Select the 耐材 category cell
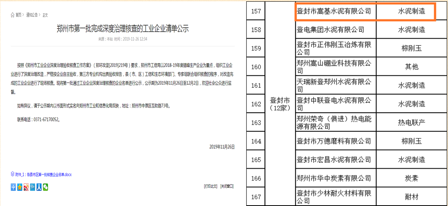The height and width of the screenshot is (206, 448). pyautogui.click(x=411, y=197)
